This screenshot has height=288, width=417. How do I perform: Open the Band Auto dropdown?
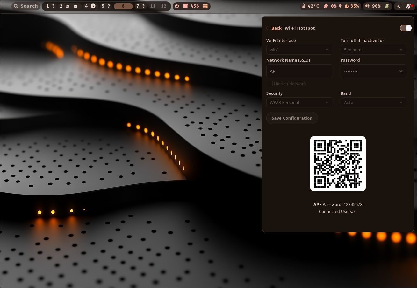coord(374,102)
